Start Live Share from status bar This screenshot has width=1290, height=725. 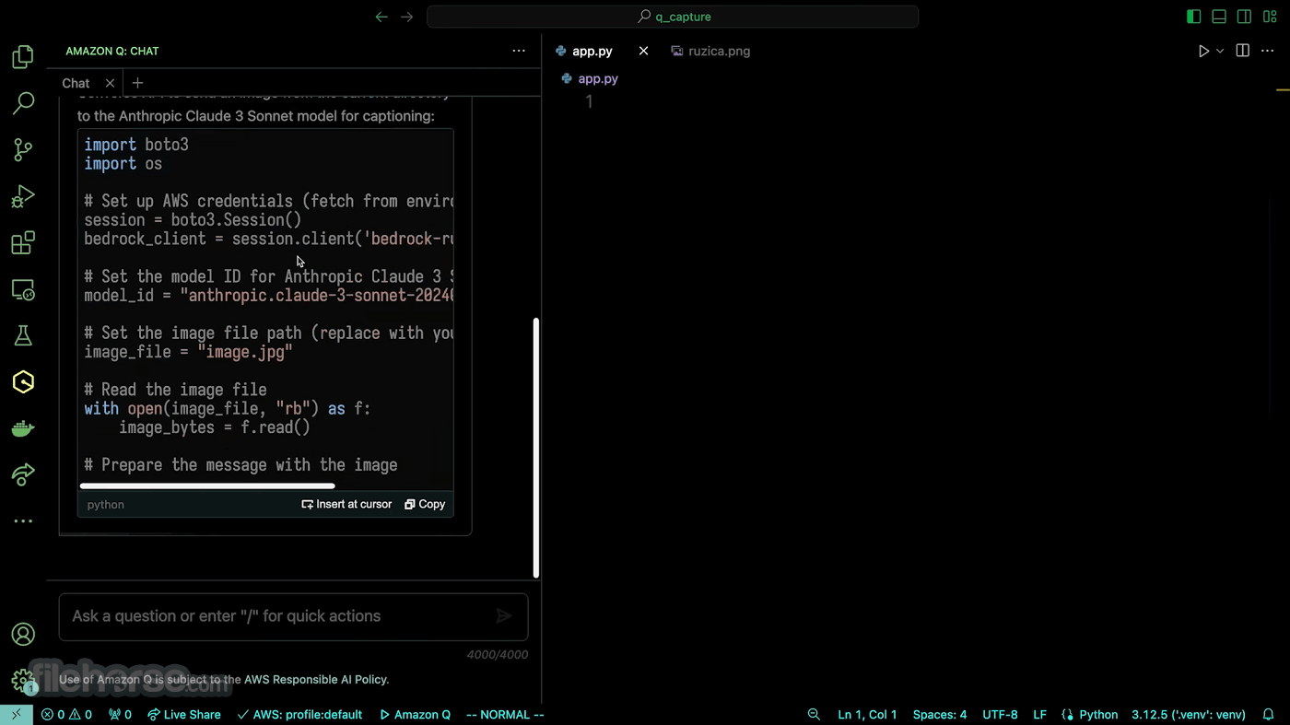pos(184,715)
